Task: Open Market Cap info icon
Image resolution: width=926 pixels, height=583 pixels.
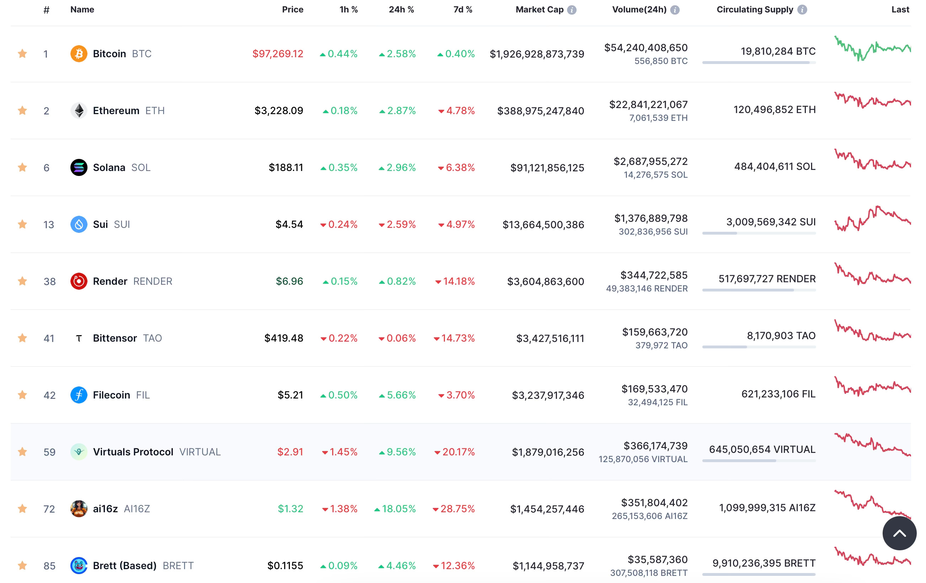Action: pyautogui.click(x=572, y=10)
